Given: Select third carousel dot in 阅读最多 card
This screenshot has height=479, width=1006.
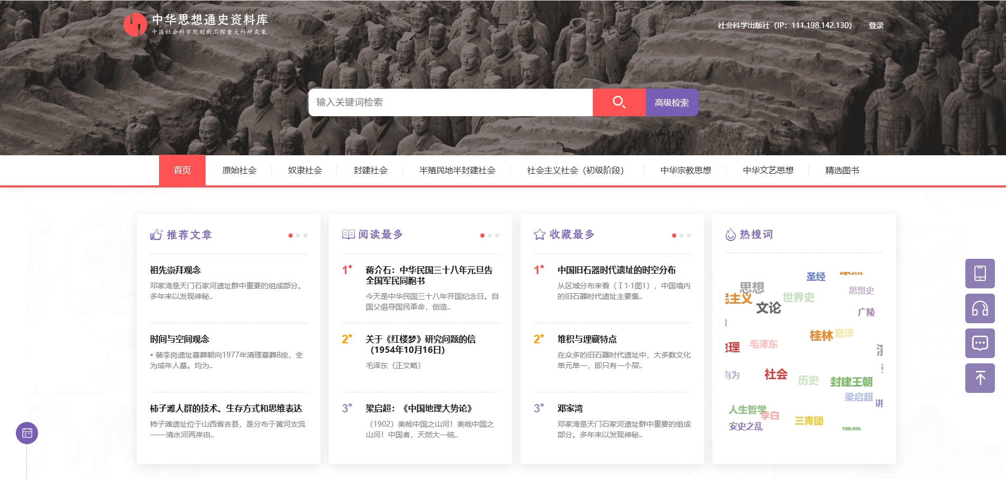Looking at the screenshot, I should point(497,236).
